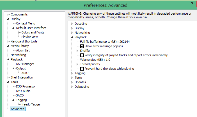Go to freedb Tagger page
This screenshot has height=117, width=197.
tap(31, 104)
